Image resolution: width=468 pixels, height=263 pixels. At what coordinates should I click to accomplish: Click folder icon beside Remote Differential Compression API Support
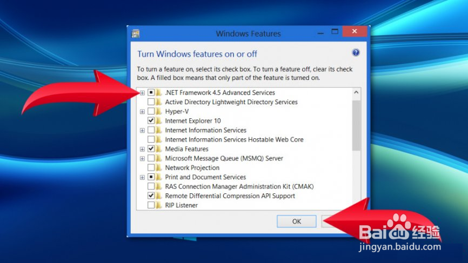tap(159, 196)
